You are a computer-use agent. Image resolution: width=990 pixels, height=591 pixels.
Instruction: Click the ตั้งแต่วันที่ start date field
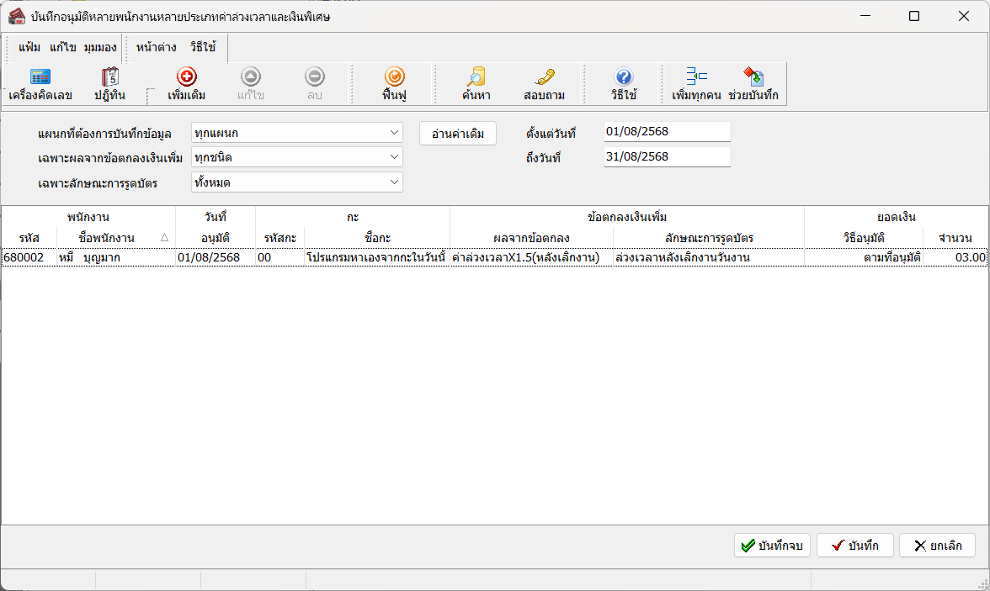click(667, 132)
